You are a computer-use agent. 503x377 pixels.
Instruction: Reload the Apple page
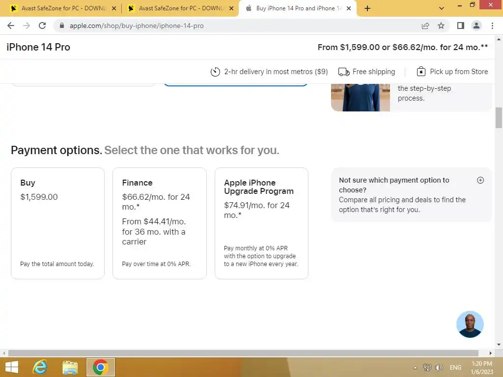click(42, 26)
